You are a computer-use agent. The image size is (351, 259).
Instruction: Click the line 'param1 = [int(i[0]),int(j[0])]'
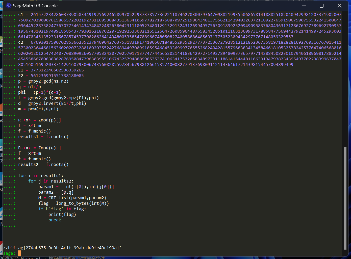coord(76,187)
